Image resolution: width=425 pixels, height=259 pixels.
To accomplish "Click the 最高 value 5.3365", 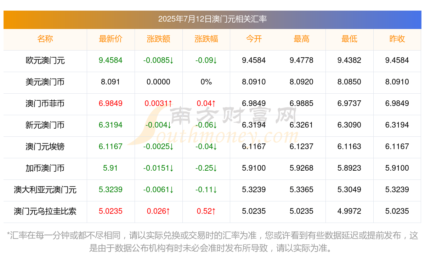I will pos(301,190).
